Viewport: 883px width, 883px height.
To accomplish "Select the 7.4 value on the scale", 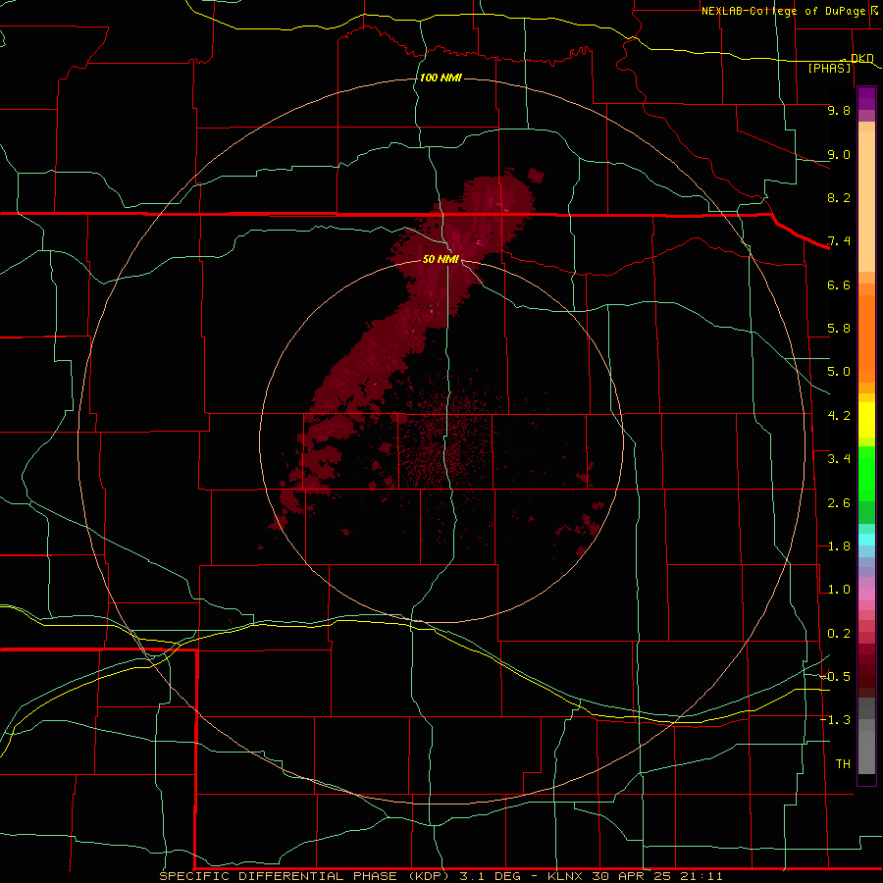I will 839,241.
